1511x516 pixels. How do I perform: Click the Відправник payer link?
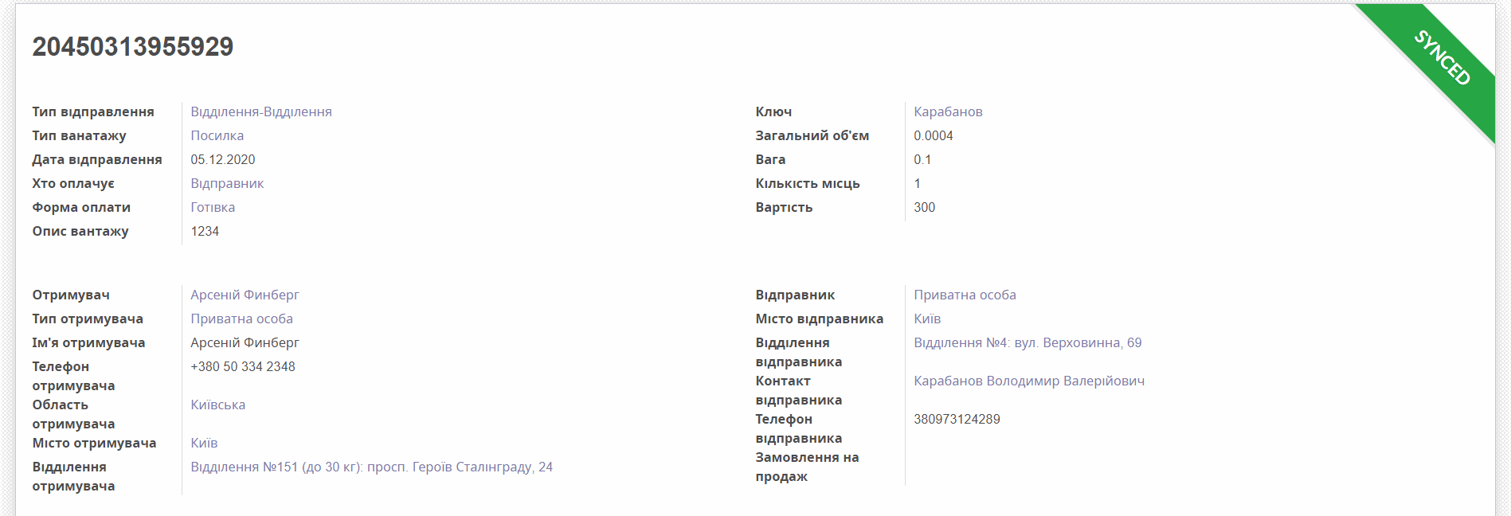(227, 183)
